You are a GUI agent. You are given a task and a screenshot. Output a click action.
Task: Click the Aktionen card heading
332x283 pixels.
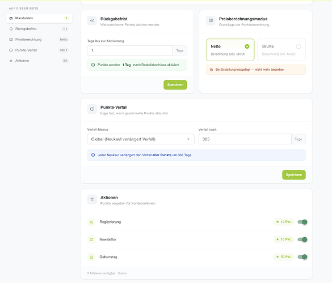tap(109, 198)
